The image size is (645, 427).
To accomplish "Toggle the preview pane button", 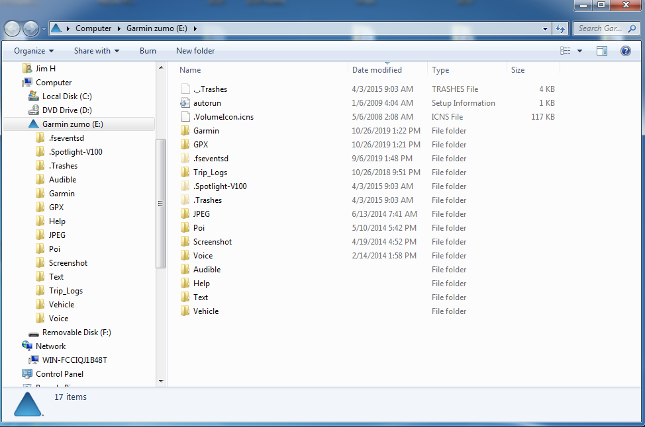I will 602,51.
